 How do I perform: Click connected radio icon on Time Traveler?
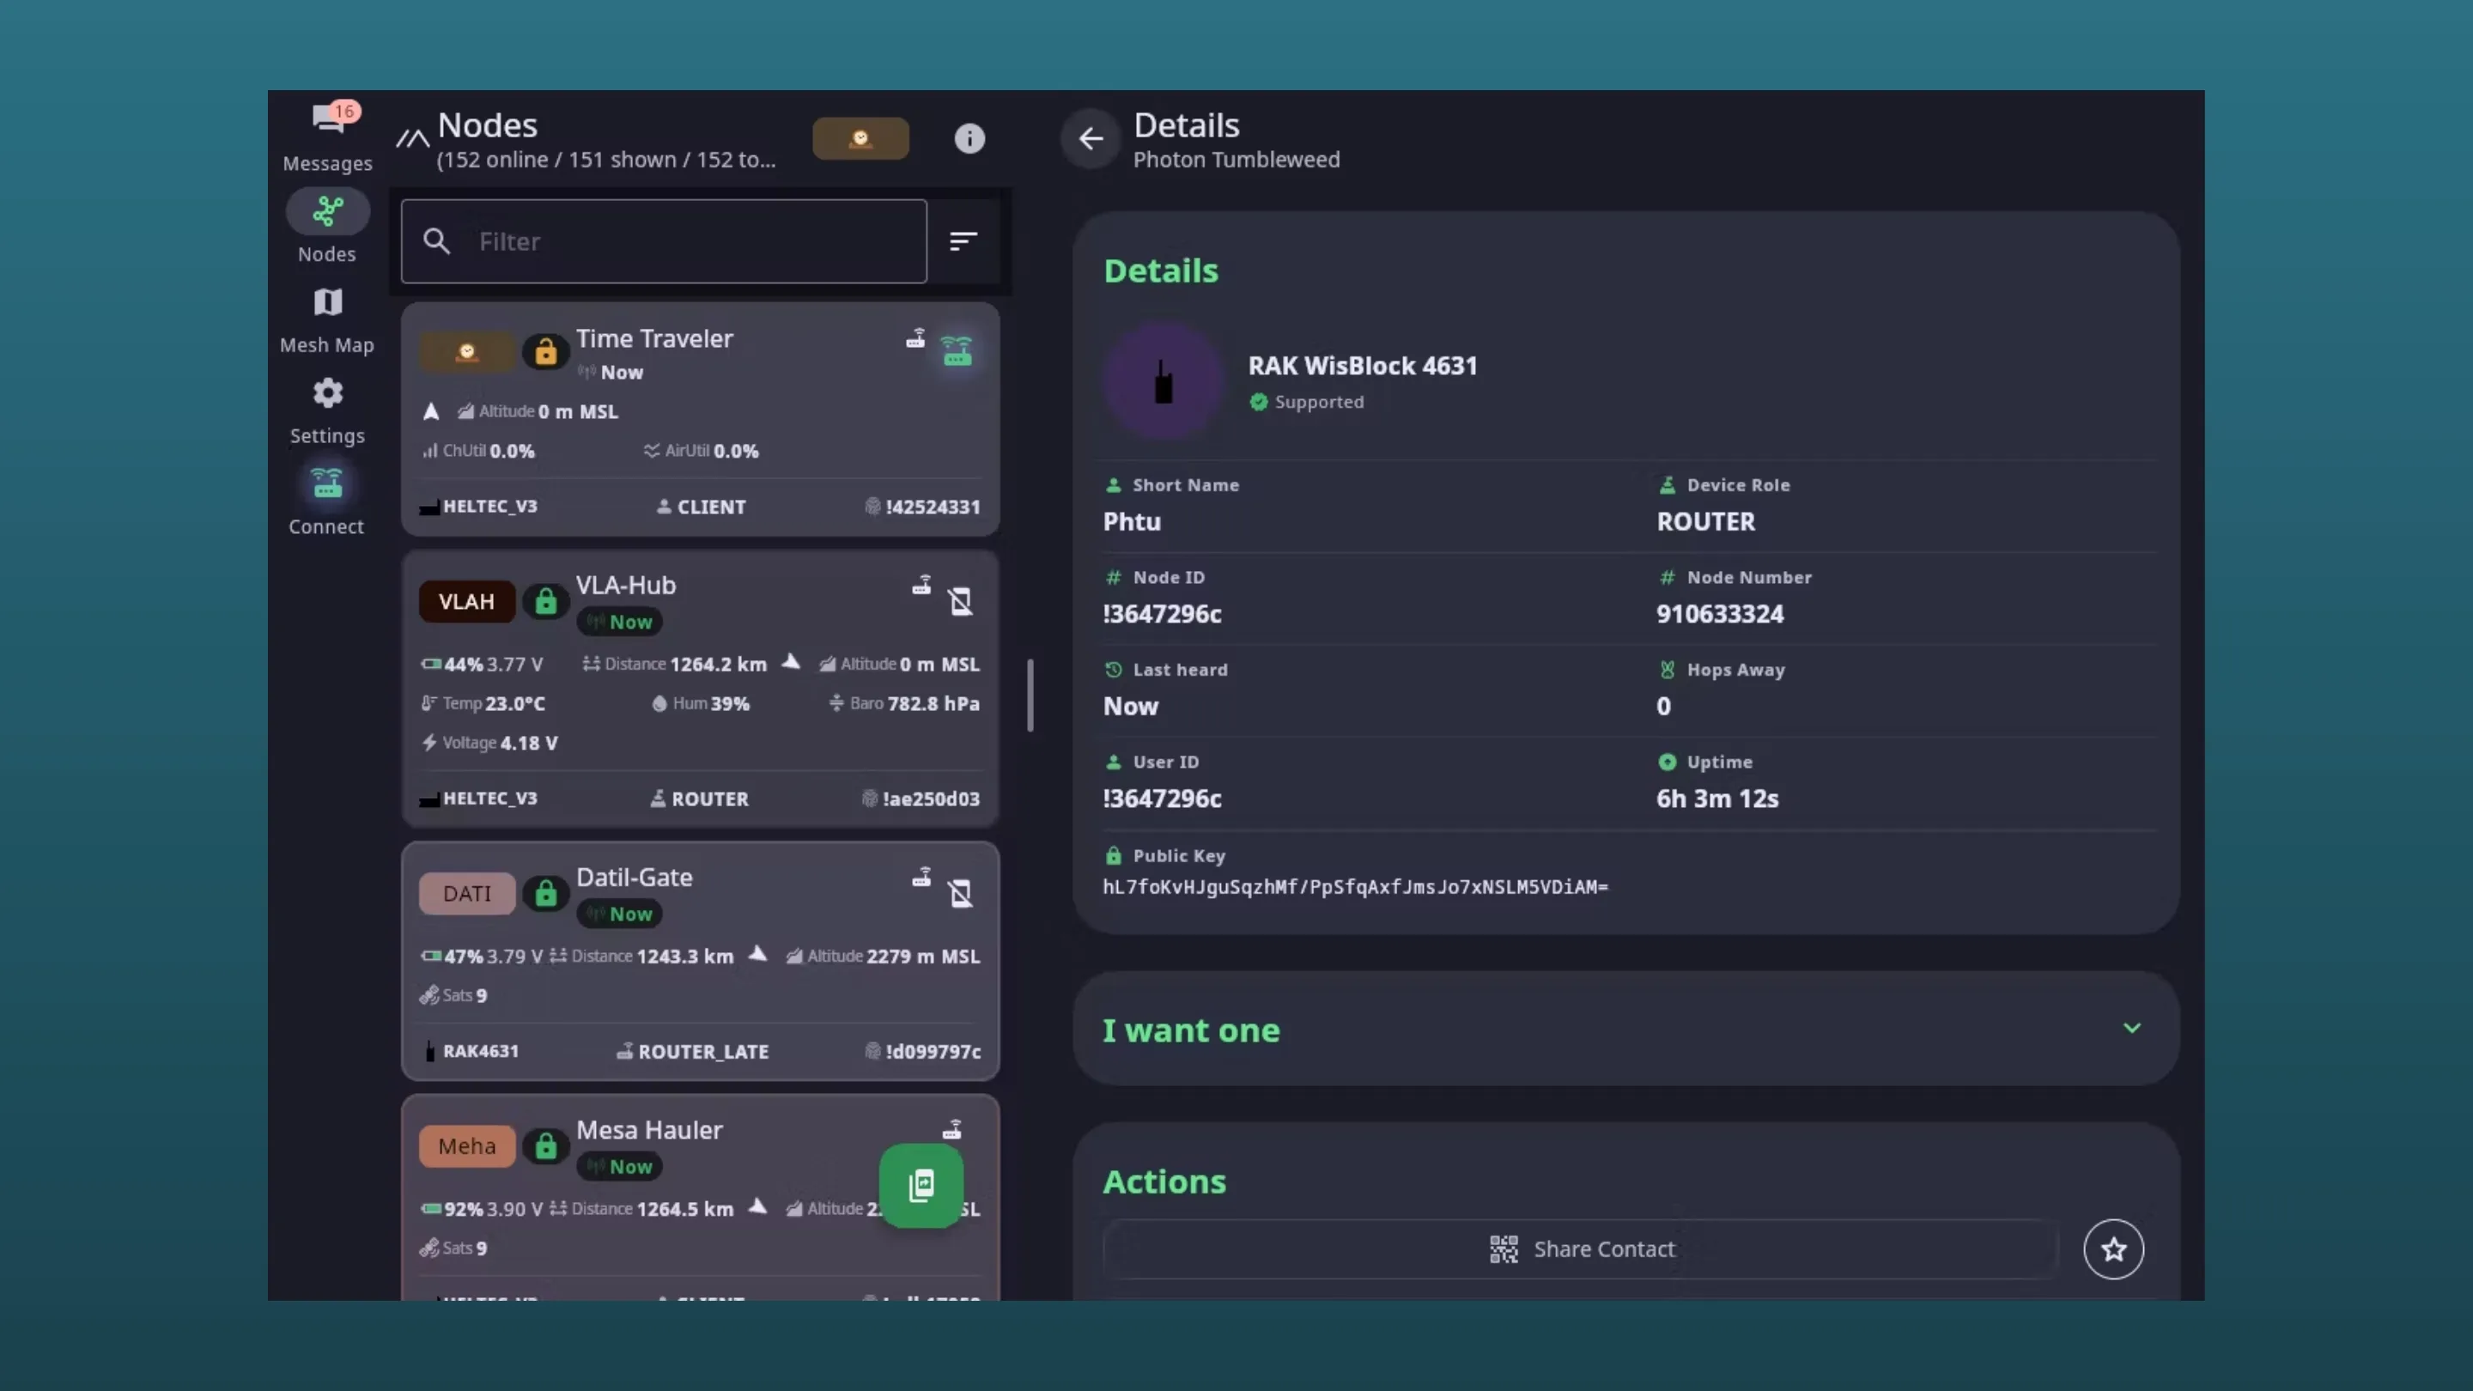coord(957,350)
